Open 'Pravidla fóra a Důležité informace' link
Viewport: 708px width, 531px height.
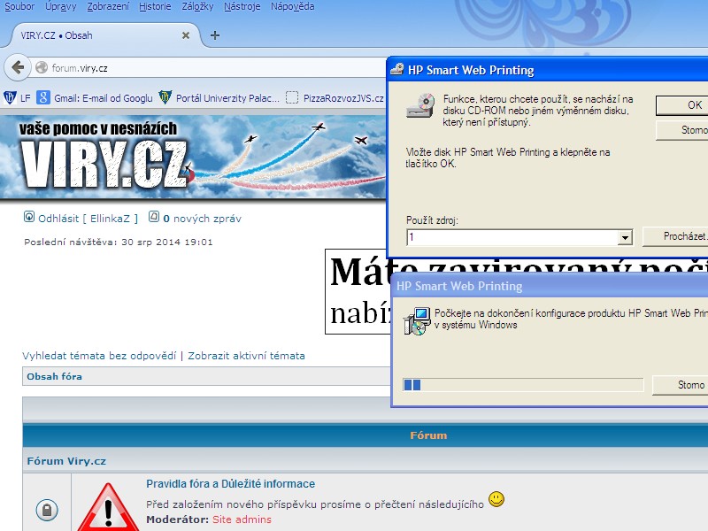pos(230,484)
